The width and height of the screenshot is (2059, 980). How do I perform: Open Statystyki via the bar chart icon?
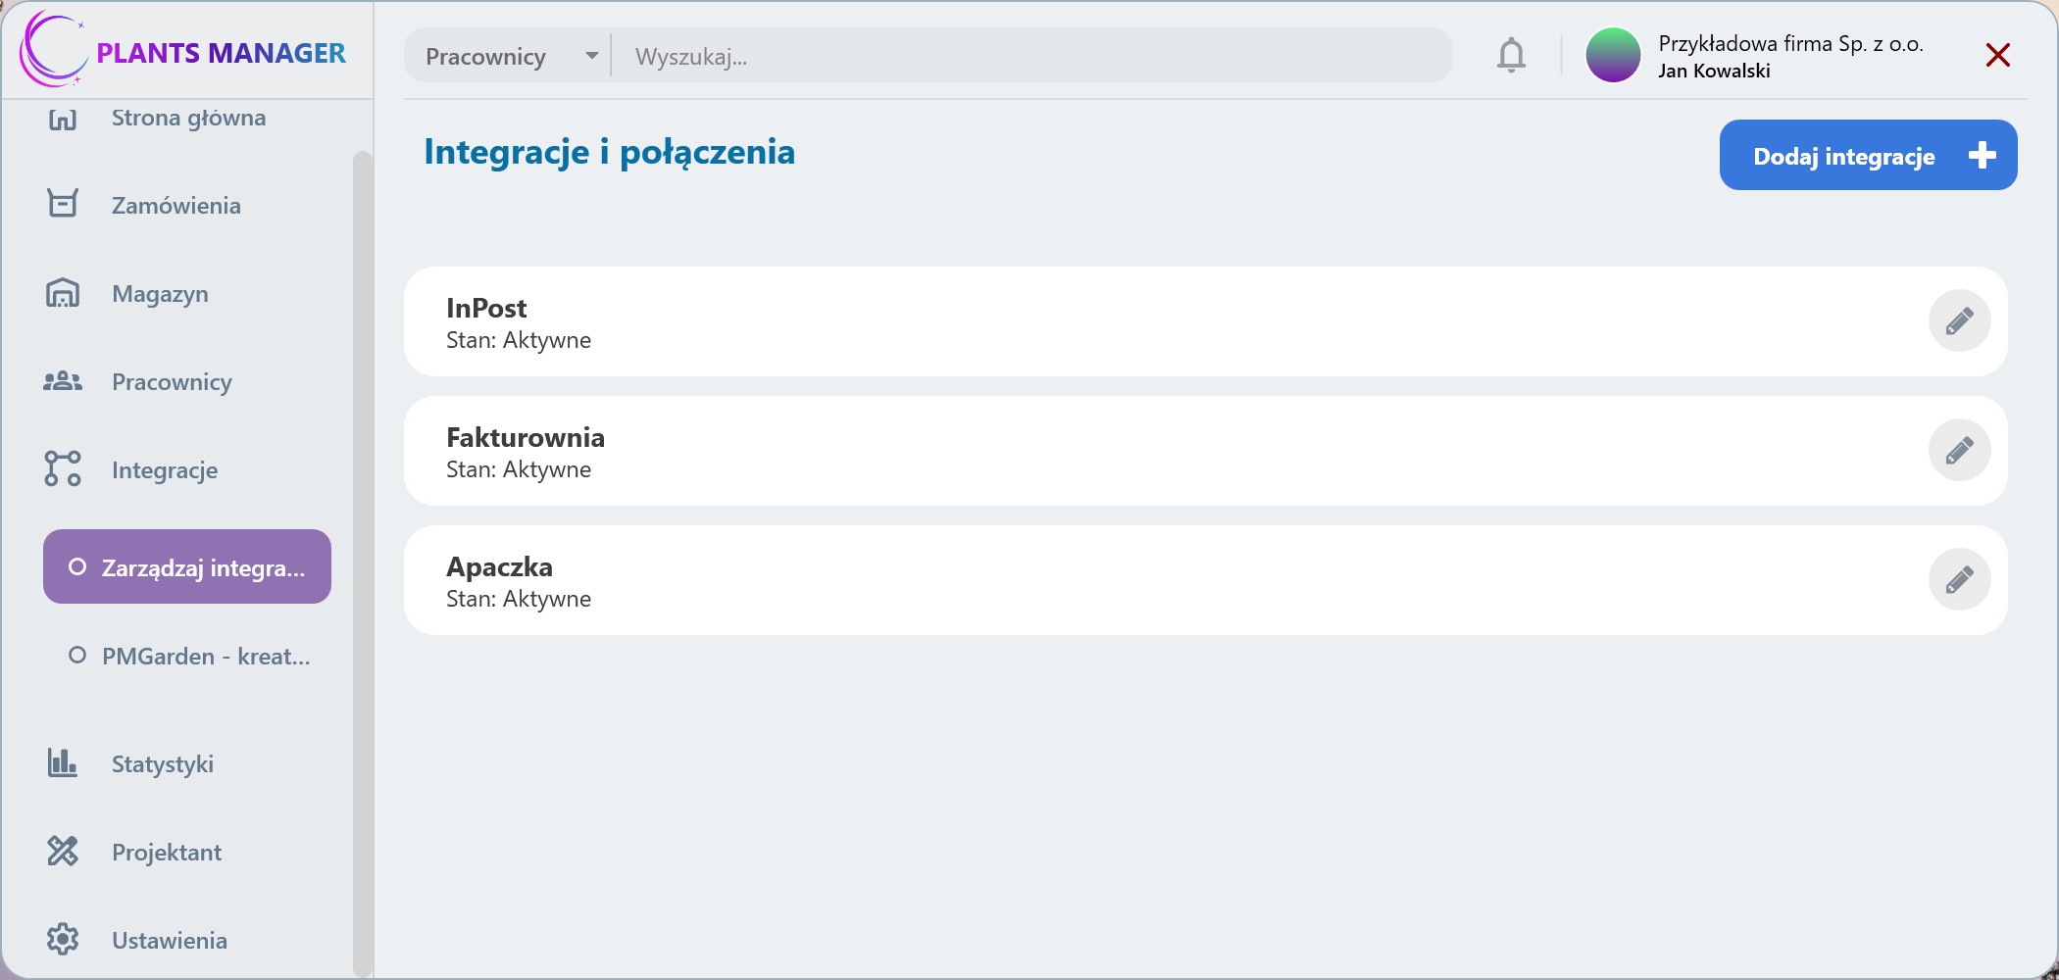(x=63, y=763)
